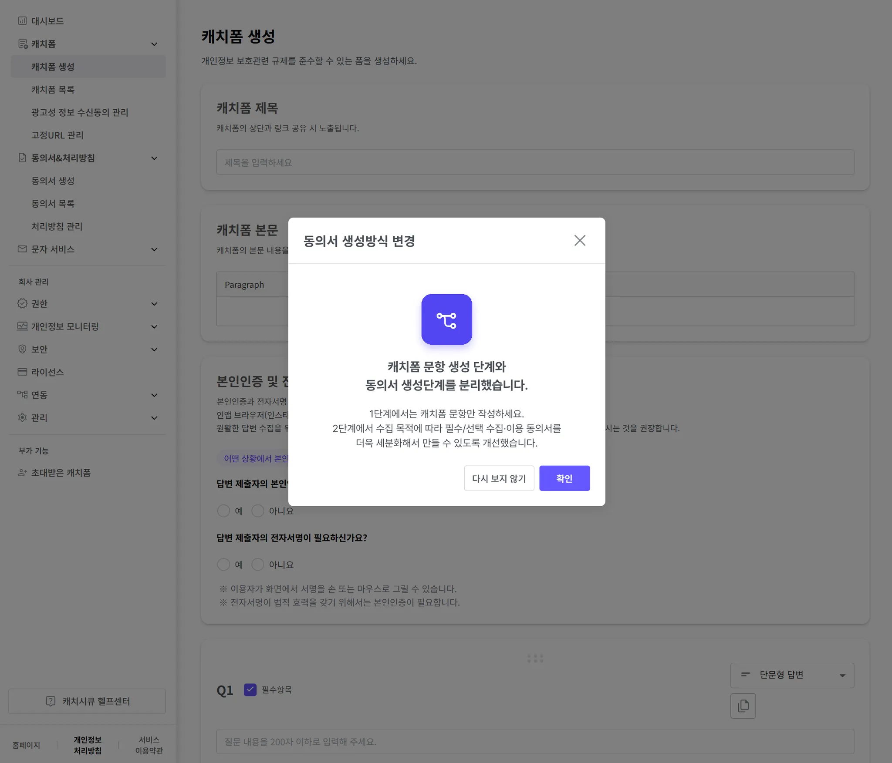Toggle the 필수항목 checkbox for Q1
The height and width of the screenshot is (763, 892).
(x=250, y=689)
